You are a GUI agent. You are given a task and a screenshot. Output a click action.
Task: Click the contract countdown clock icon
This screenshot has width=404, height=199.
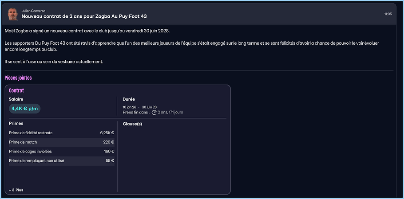[154, 113]
